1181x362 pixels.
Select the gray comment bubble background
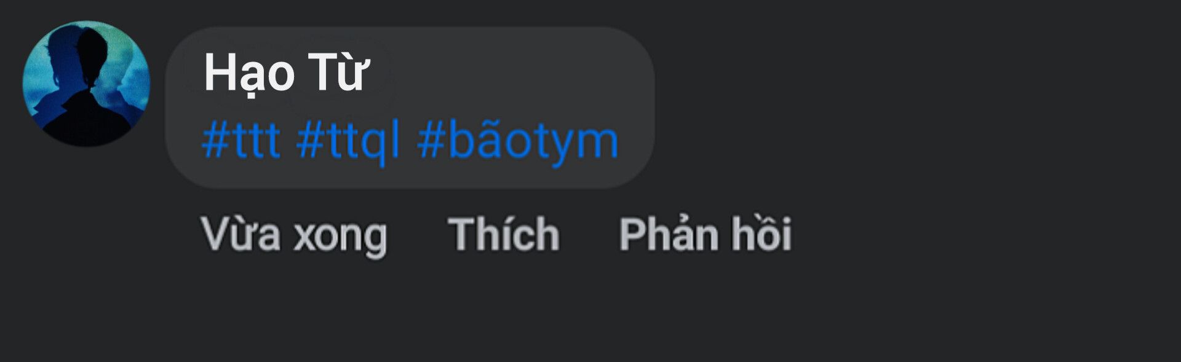(x=410, y=107)
